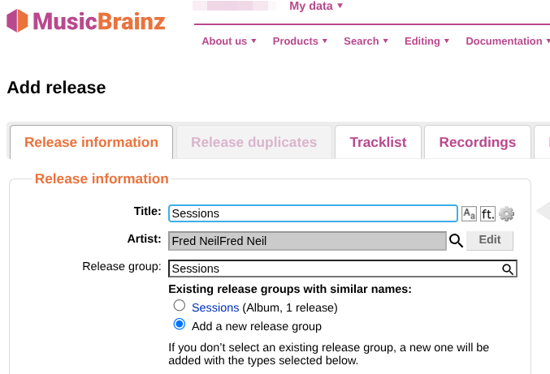550x374 pixels.
Task: Open guess case options gear icon
Action: click(507, 213)
